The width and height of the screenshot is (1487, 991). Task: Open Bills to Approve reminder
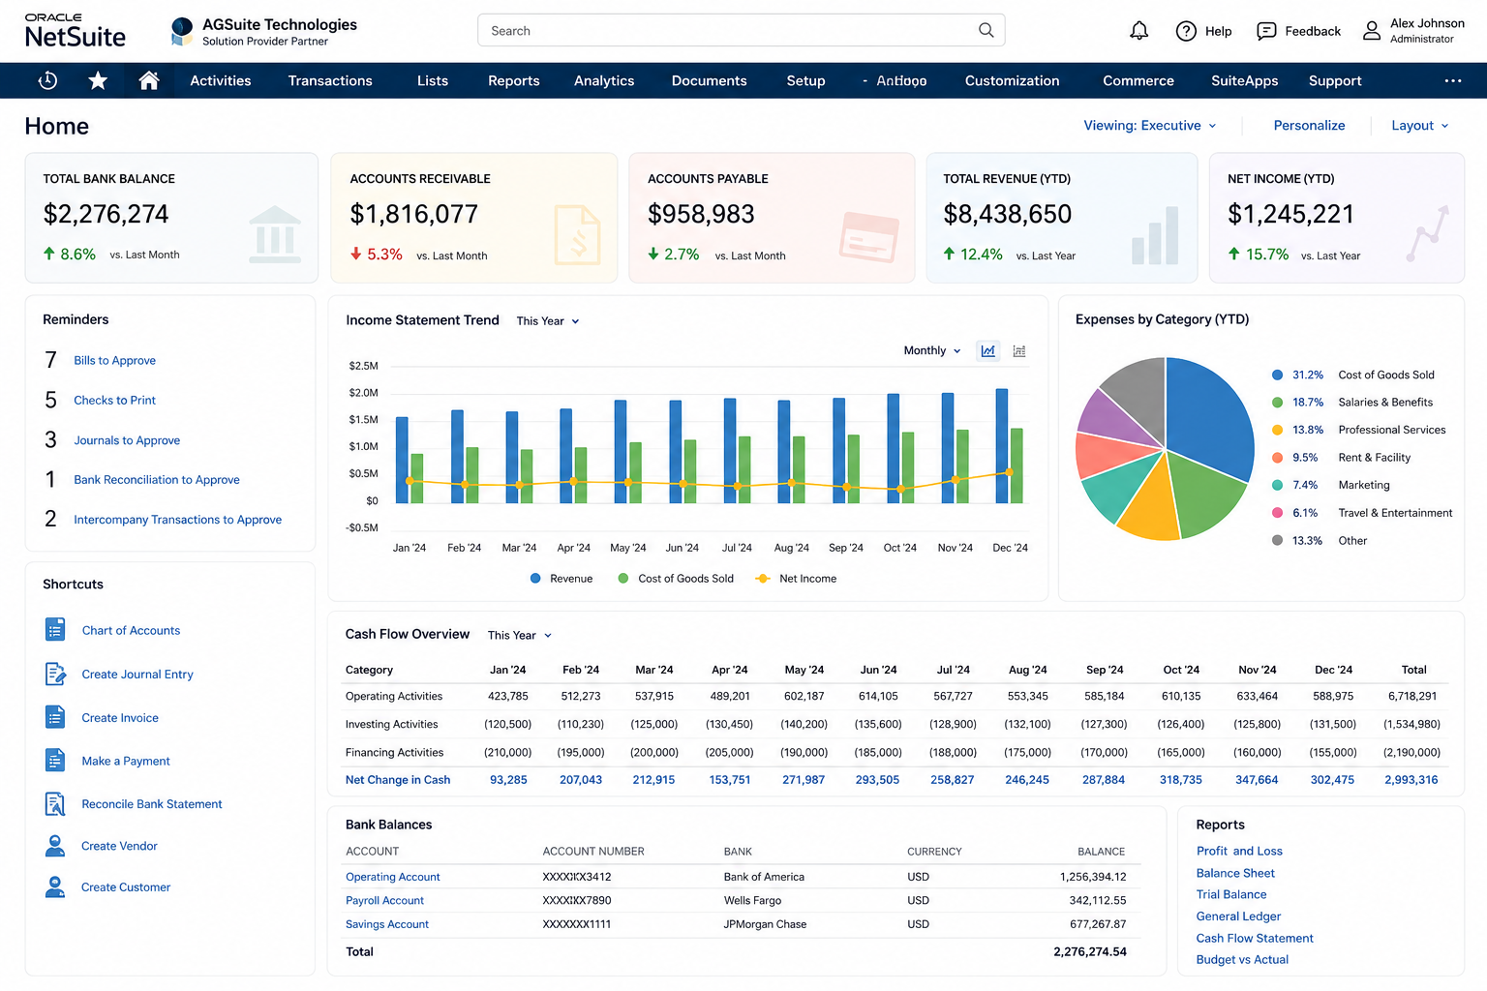tap(114, 361)
